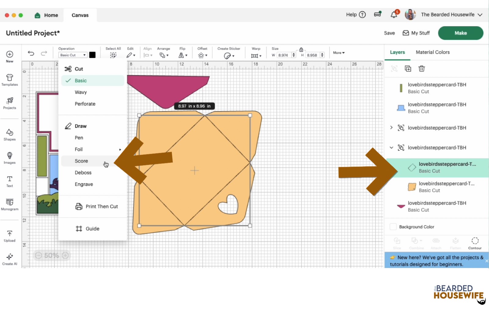Open the black operation color swatch

click(x=92, y=55)
